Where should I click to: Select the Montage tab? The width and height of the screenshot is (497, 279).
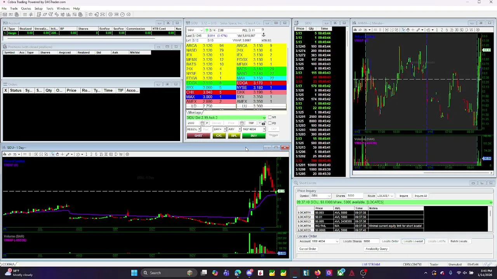pyautogui.click(x=195, y=112)
